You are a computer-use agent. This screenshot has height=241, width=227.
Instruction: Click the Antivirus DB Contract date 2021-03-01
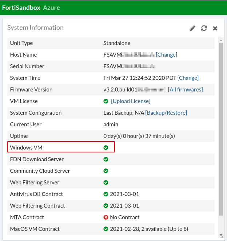[x=124, y=194]
